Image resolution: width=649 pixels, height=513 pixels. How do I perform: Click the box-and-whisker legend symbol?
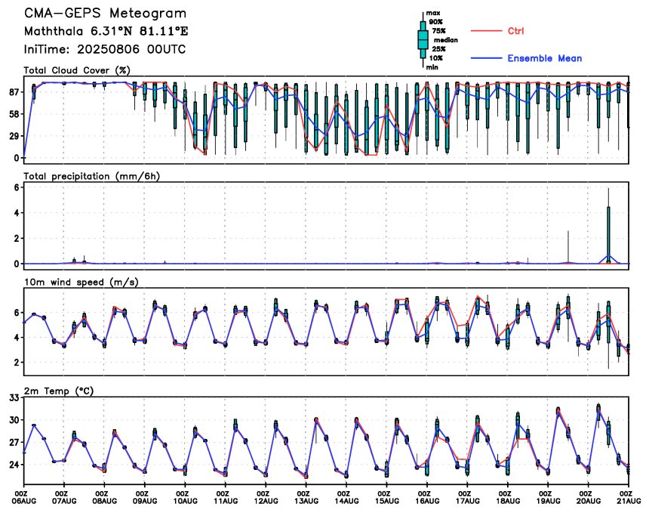click(423, 40)
